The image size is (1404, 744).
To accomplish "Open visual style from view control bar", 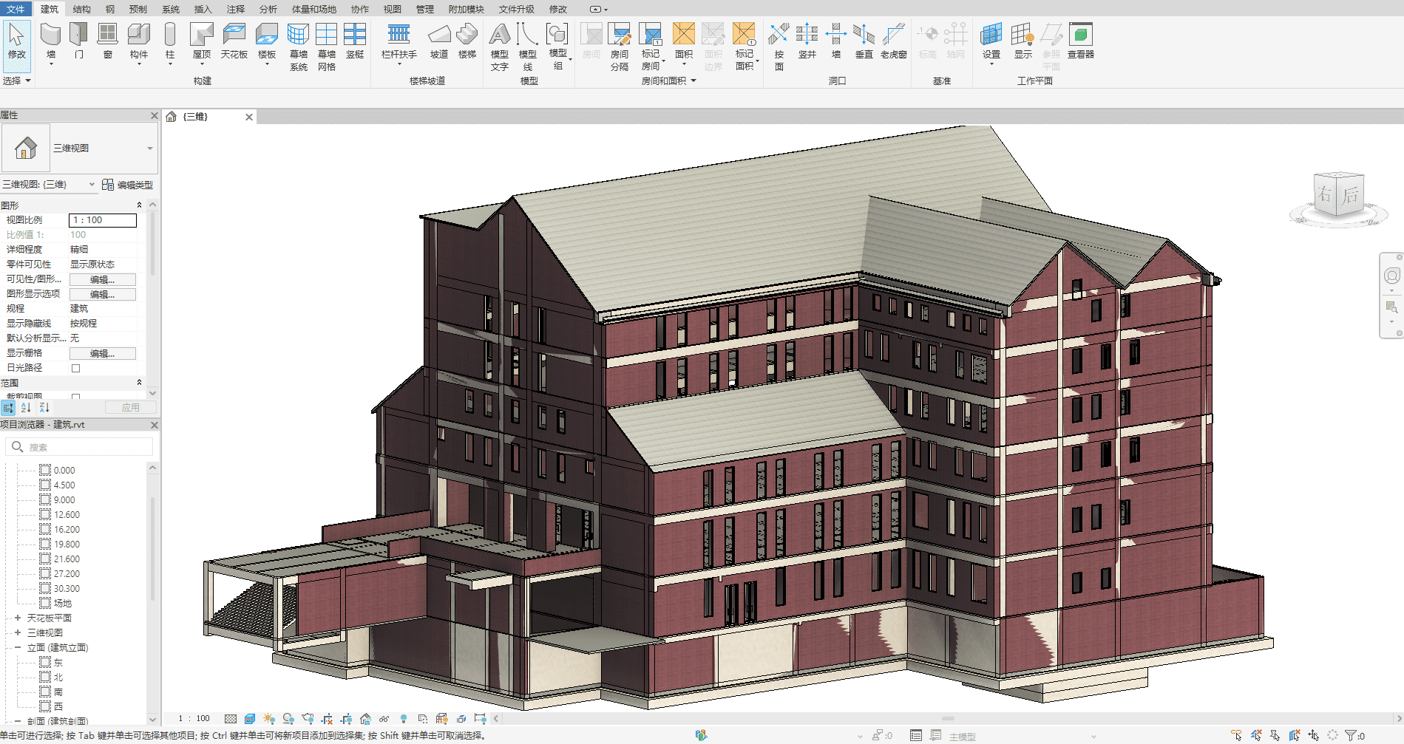I will coord(250,719).
